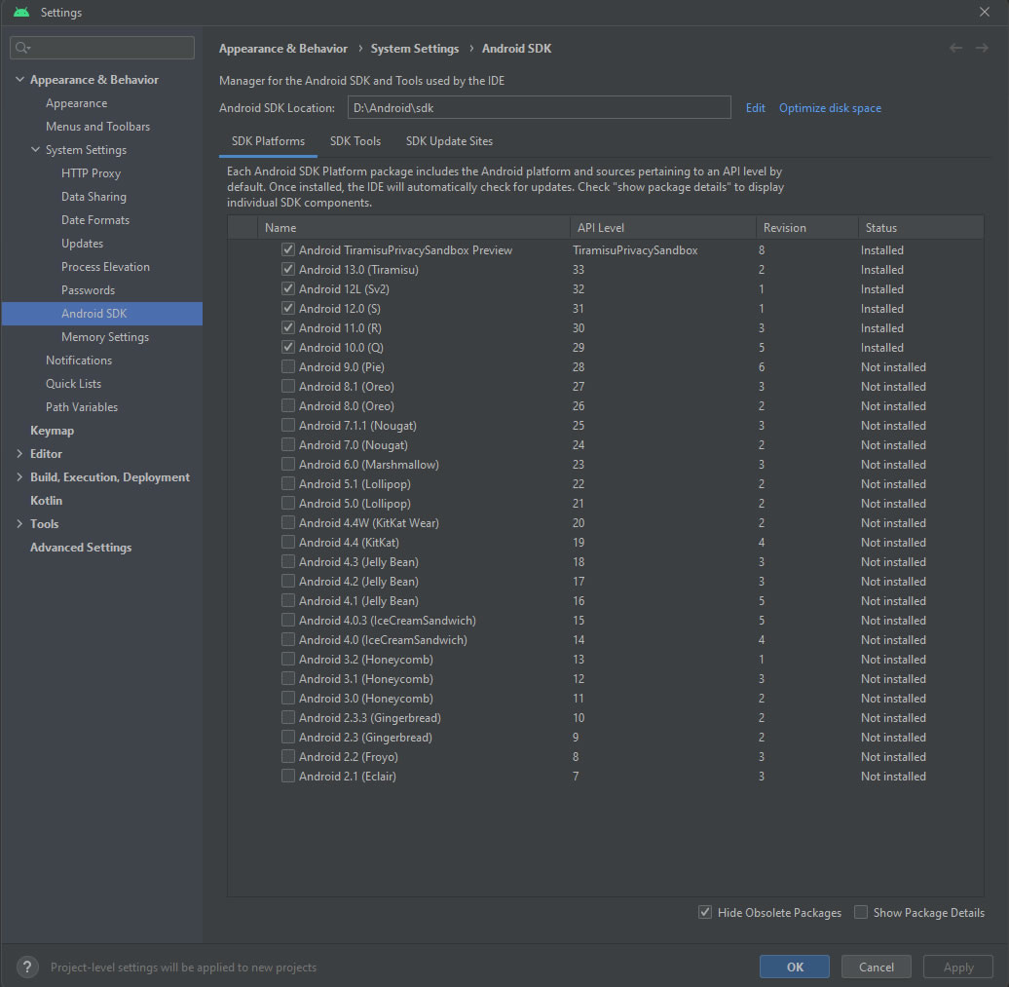Screen dimensions: 1009x987
Task: Open Memory Settings page
Action: [105, 337]
